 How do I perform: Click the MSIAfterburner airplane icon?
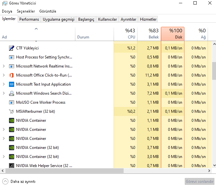tap(12, 111)
